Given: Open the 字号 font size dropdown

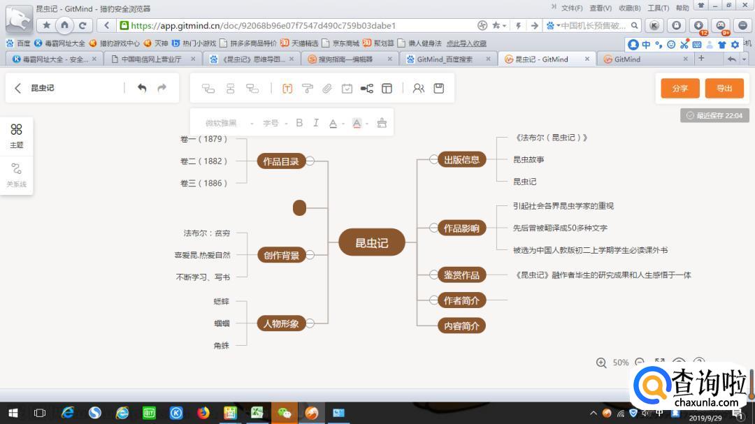Looking at the screenshot, I should (x=275, y=124).
